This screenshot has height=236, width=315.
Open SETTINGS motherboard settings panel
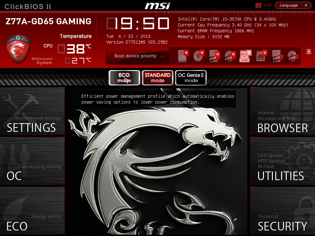[x=32, y=111]
